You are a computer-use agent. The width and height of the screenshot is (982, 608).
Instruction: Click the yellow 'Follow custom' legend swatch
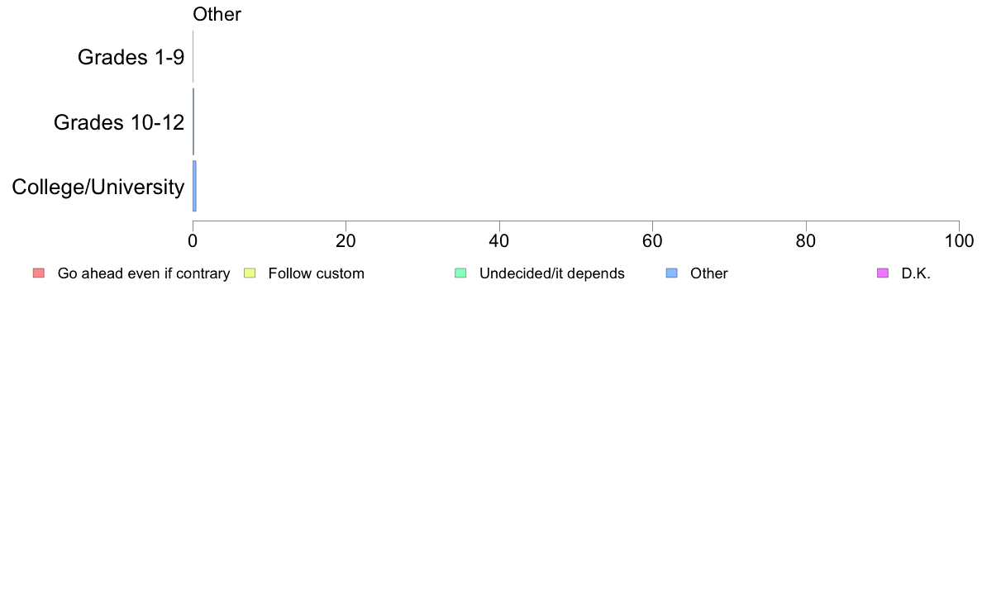click(250, 273)
